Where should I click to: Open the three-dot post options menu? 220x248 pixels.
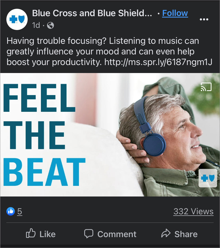point(204,19)
